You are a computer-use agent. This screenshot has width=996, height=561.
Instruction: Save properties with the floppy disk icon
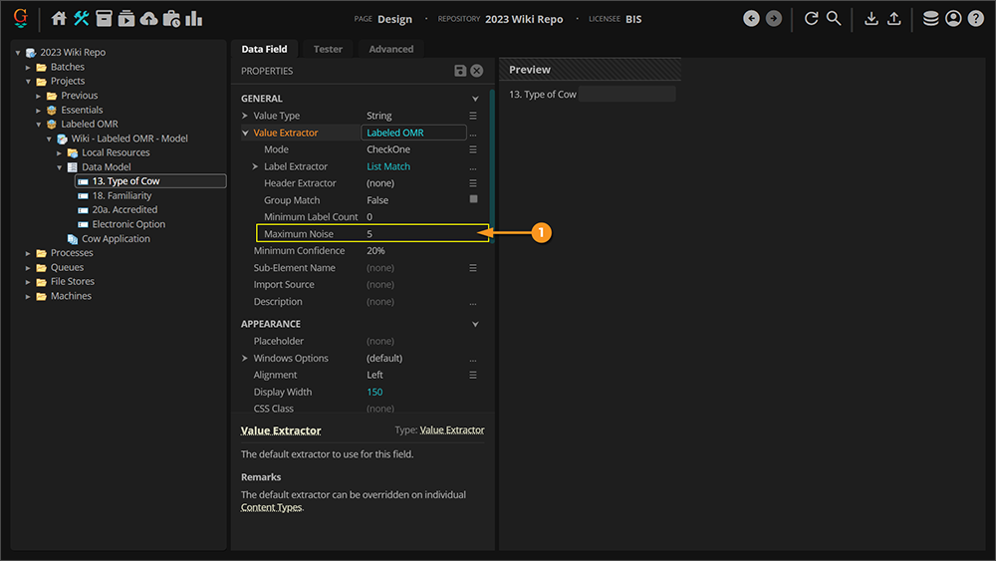pos(460,71)
